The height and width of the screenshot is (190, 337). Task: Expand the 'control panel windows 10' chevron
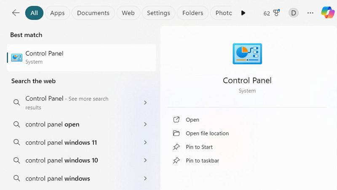tap(145, 160)
